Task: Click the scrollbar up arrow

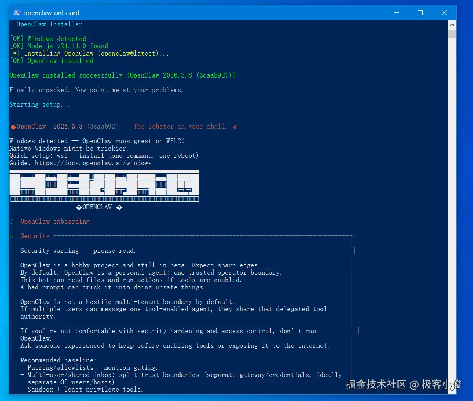Action: [452, 25]
